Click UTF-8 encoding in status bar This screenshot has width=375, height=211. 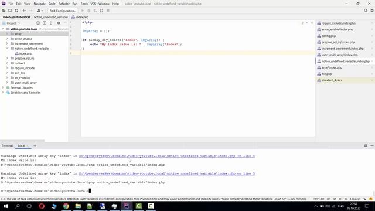[342, 199]
